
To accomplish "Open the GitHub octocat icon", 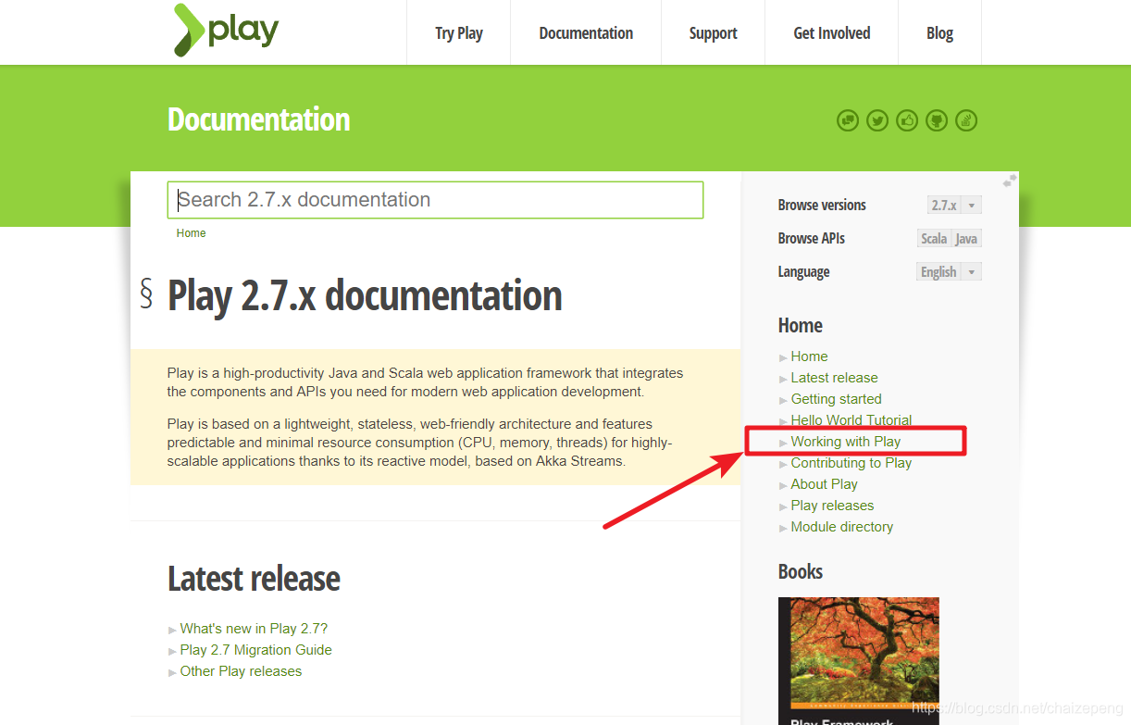I will tap(937, 120).
